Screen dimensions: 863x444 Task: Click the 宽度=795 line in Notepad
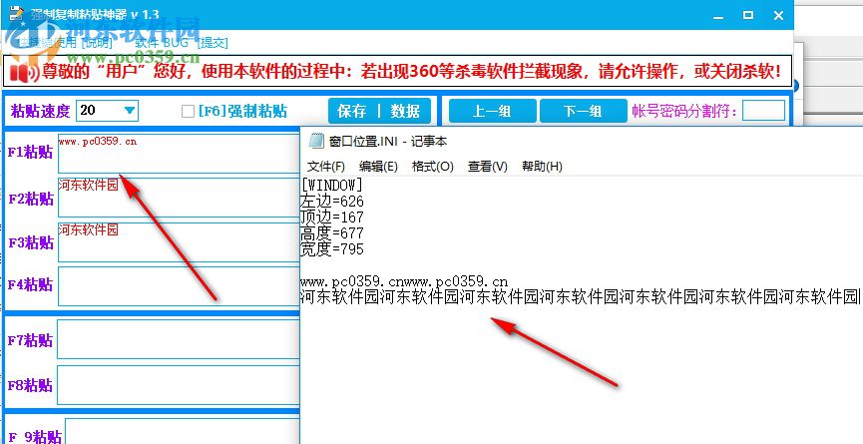[332, 249]
